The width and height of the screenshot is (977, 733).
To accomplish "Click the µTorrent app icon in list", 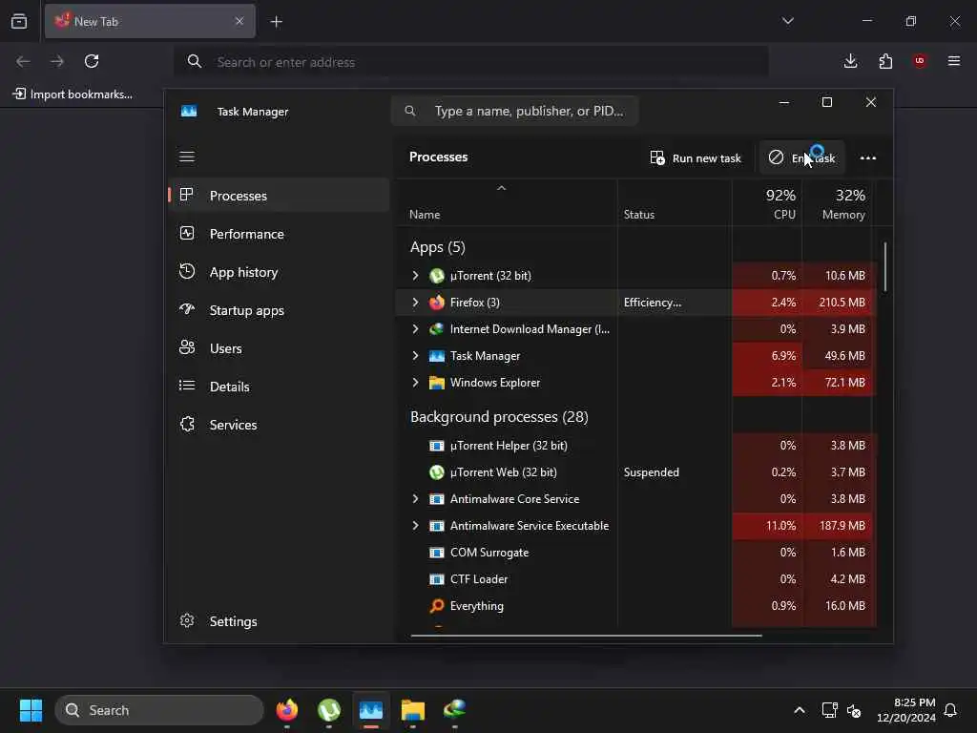I will (437, 276).
